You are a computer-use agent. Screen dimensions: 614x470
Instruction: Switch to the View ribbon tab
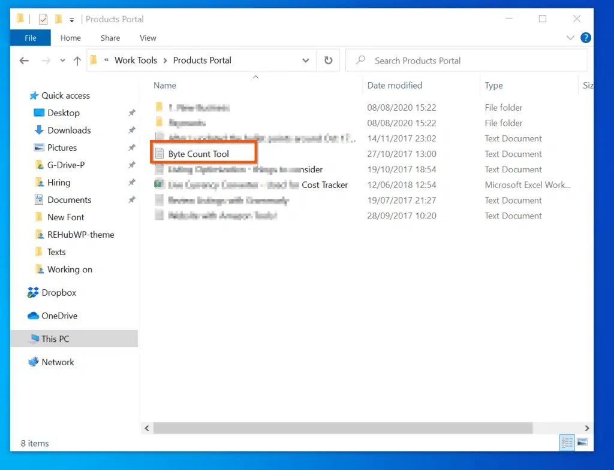pos(148,37)
